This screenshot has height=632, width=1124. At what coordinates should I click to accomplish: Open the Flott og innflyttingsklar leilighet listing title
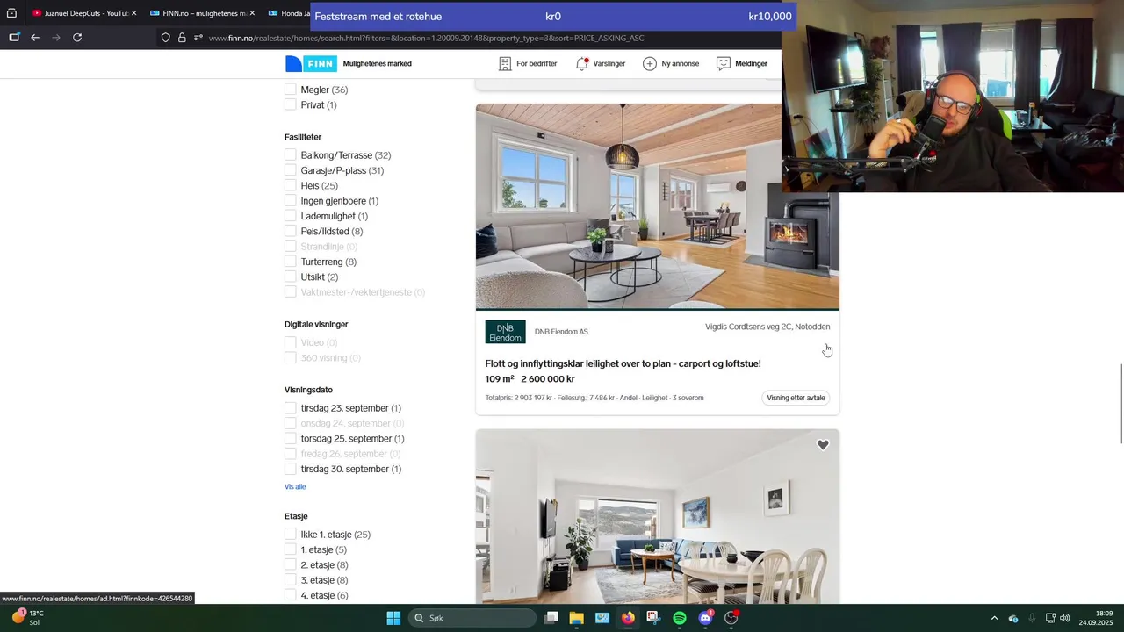point(623,363)
